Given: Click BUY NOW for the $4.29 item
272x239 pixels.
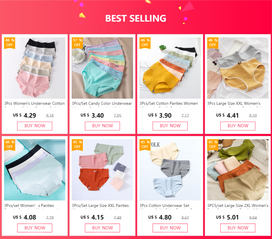Looking at the screenshot, I should [x=35, y=126].
